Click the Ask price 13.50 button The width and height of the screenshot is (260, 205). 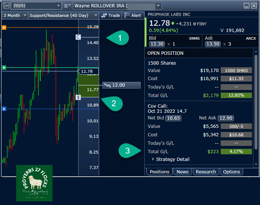point(213,44)
